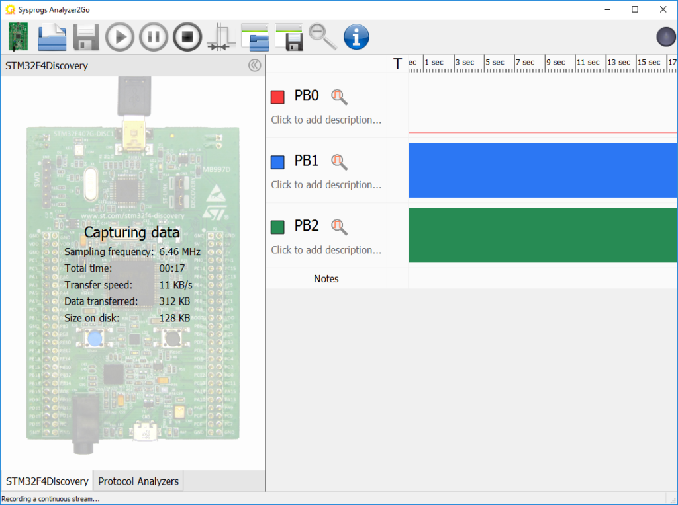Image resolution: width=678 pixels, height=505 pixels.
Task: Click the T trigger marker on the timeline
Action: coord(397,64)
